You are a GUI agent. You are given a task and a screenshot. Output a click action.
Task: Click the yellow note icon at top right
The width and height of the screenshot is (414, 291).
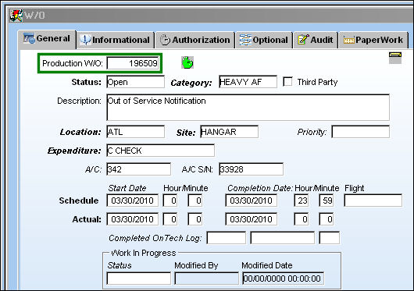(395, 58)
